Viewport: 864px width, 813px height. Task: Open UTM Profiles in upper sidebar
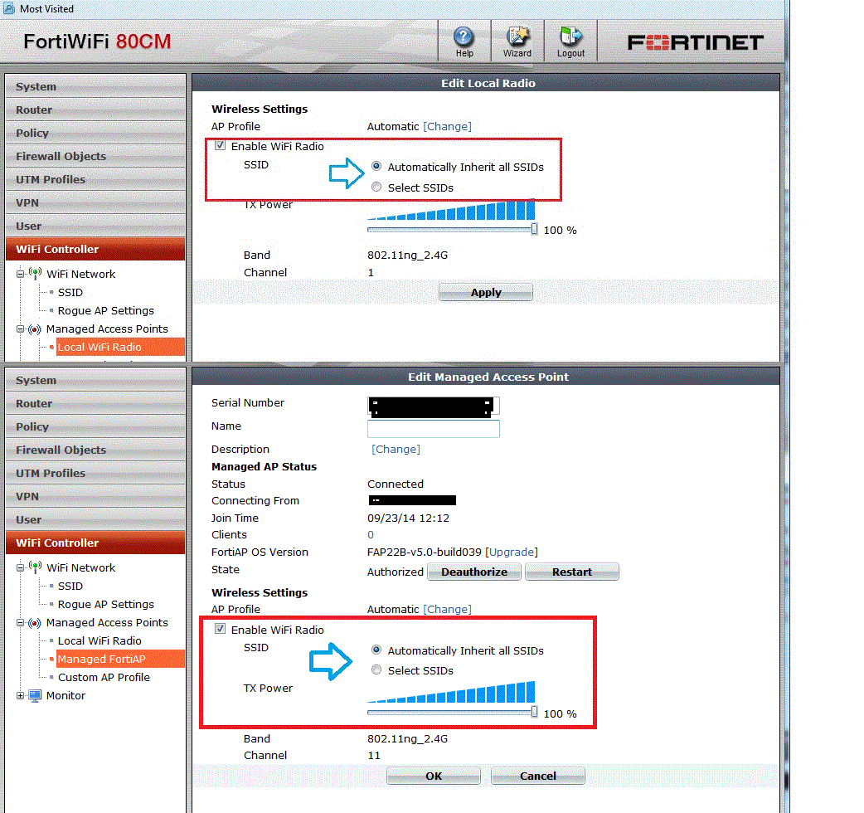pyautogui.click(x=95, y=179)
